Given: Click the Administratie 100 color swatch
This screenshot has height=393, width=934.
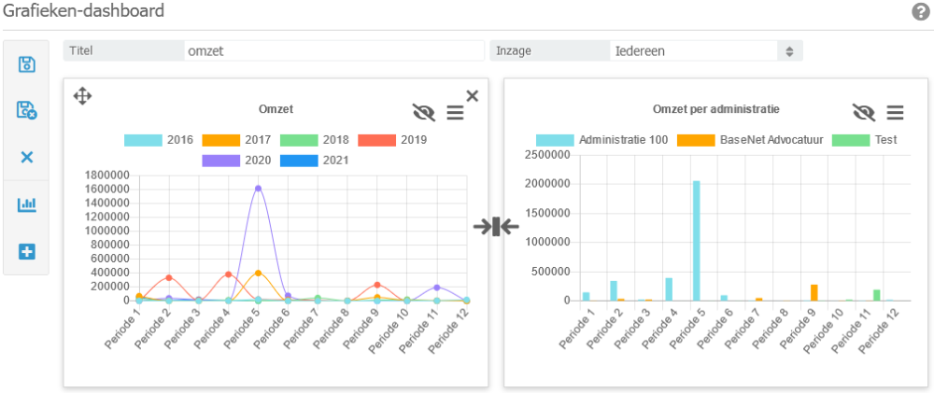Looking at the screenshot, I should (555, 140).
